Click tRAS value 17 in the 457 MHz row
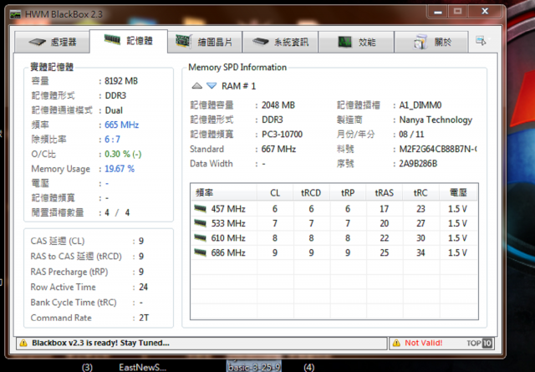Screen dimensions: 535x372 (x=385, y=208)
